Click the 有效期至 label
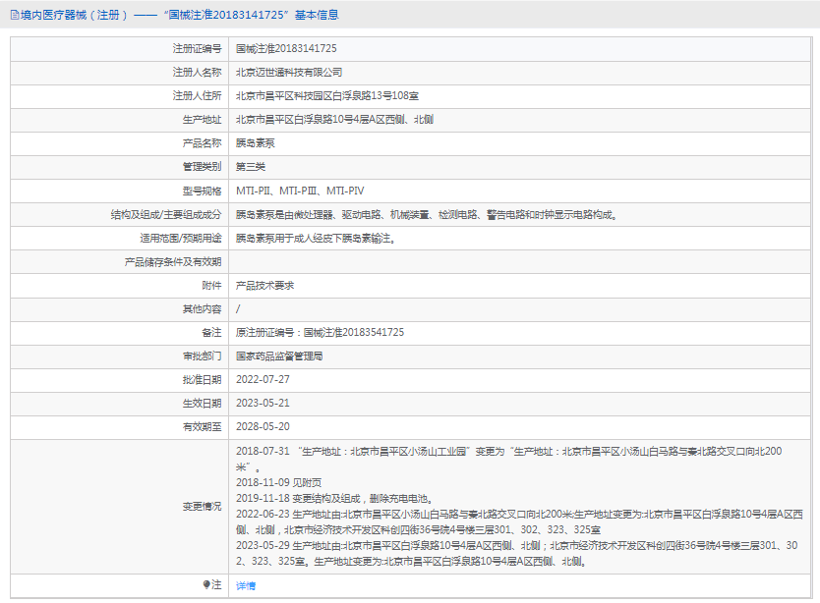Screen dimensions: 820x603 [x=202, y=426]
